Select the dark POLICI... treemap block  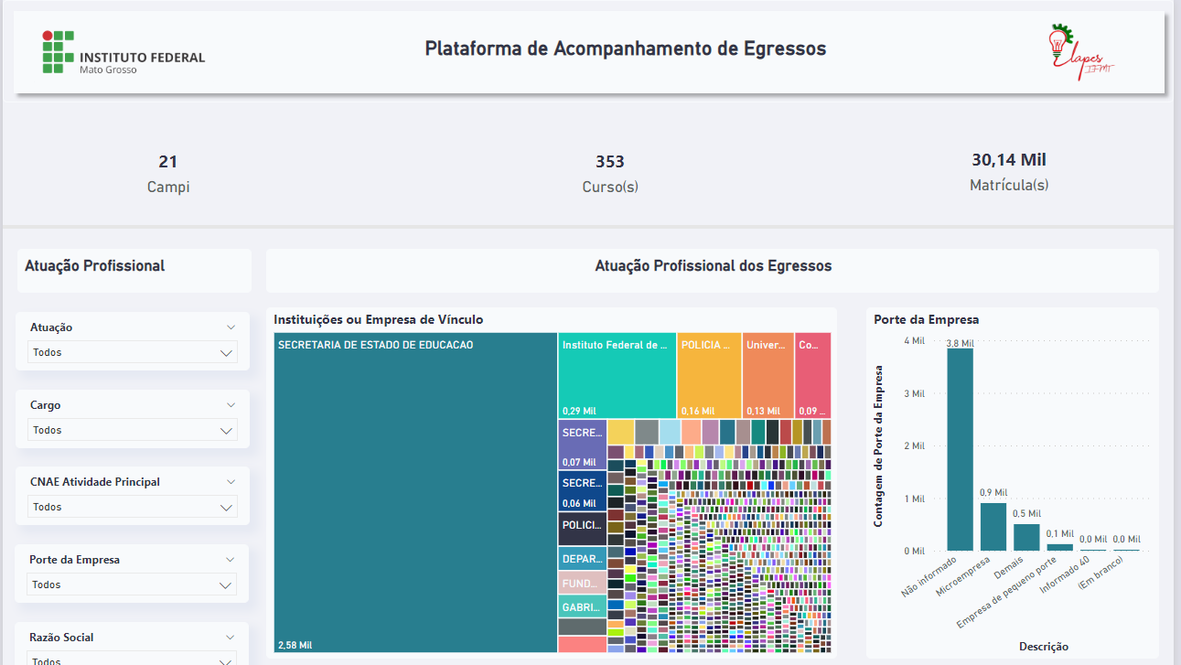click(x=583, y=529)
